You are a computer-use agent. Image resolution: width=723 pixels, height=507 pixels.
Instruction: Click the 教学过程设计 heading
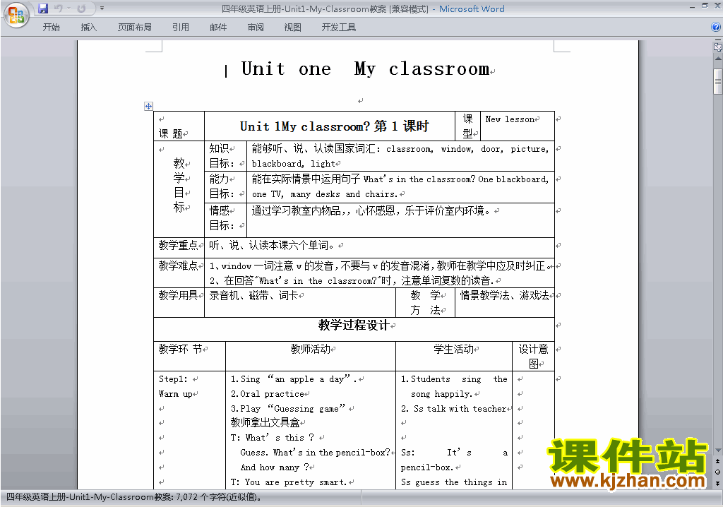[354, 325]
